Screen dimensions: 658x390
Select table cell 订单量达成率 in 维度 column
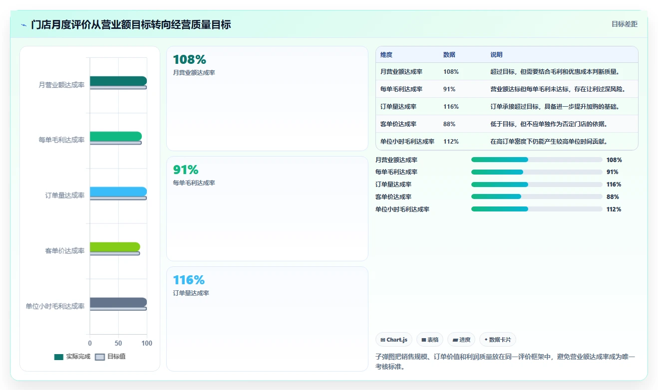(398, 107)
